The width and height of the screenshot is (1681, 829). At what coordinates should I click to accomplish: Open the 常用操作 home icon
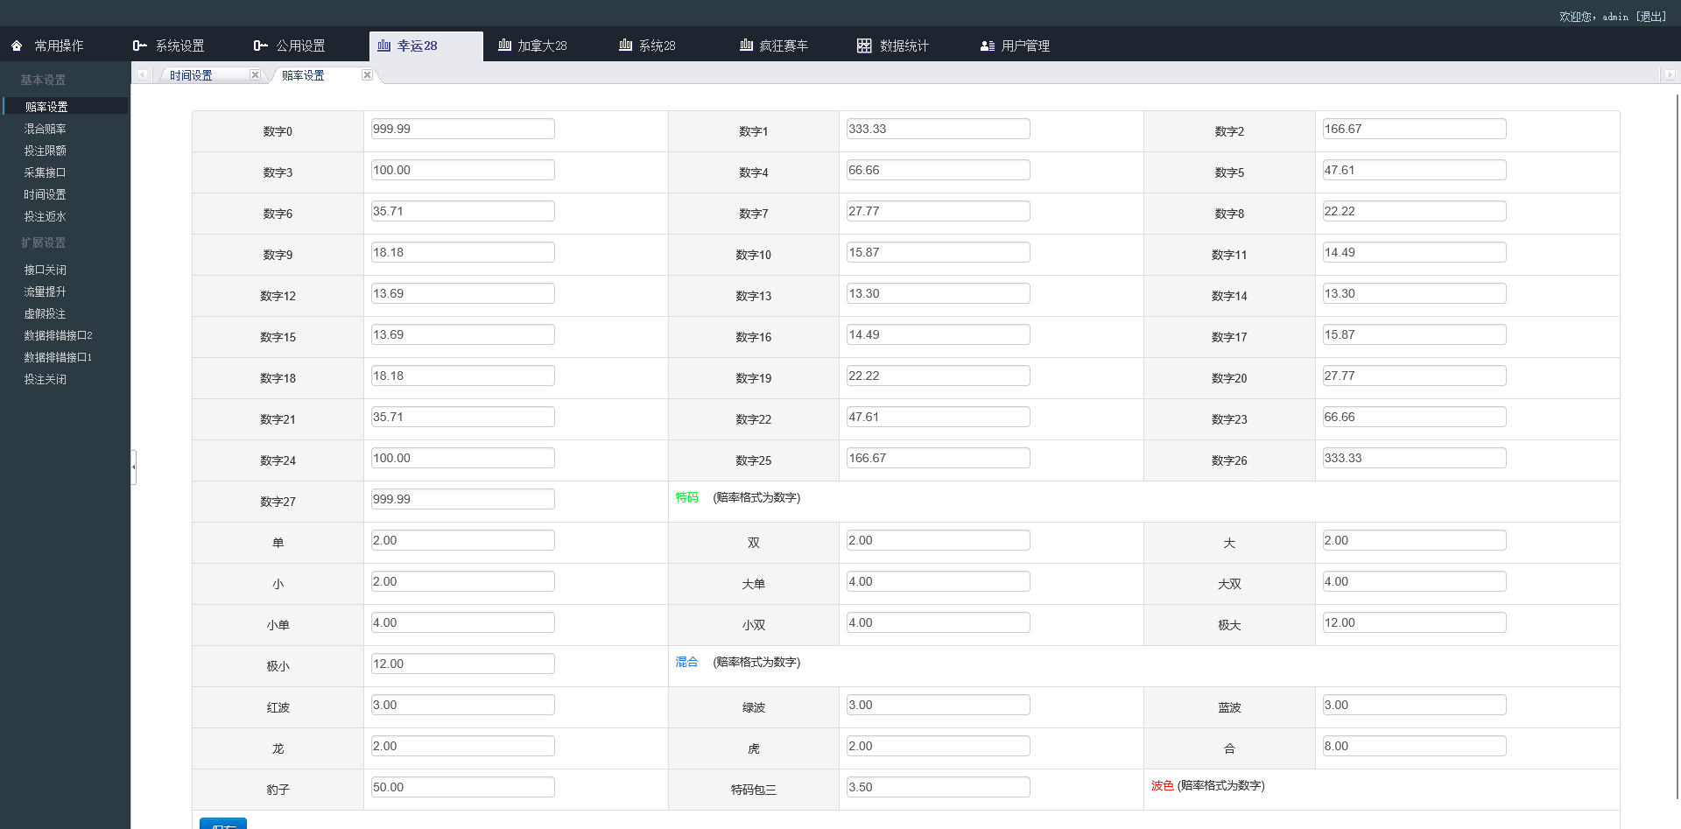click(x=15, y=45)
